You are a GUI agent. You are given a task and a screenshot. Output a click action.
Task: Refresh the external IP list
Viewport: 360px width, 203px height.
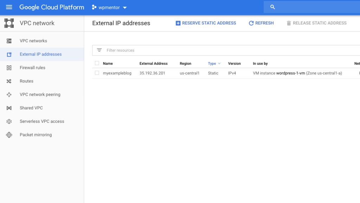(x=261, y=23)
